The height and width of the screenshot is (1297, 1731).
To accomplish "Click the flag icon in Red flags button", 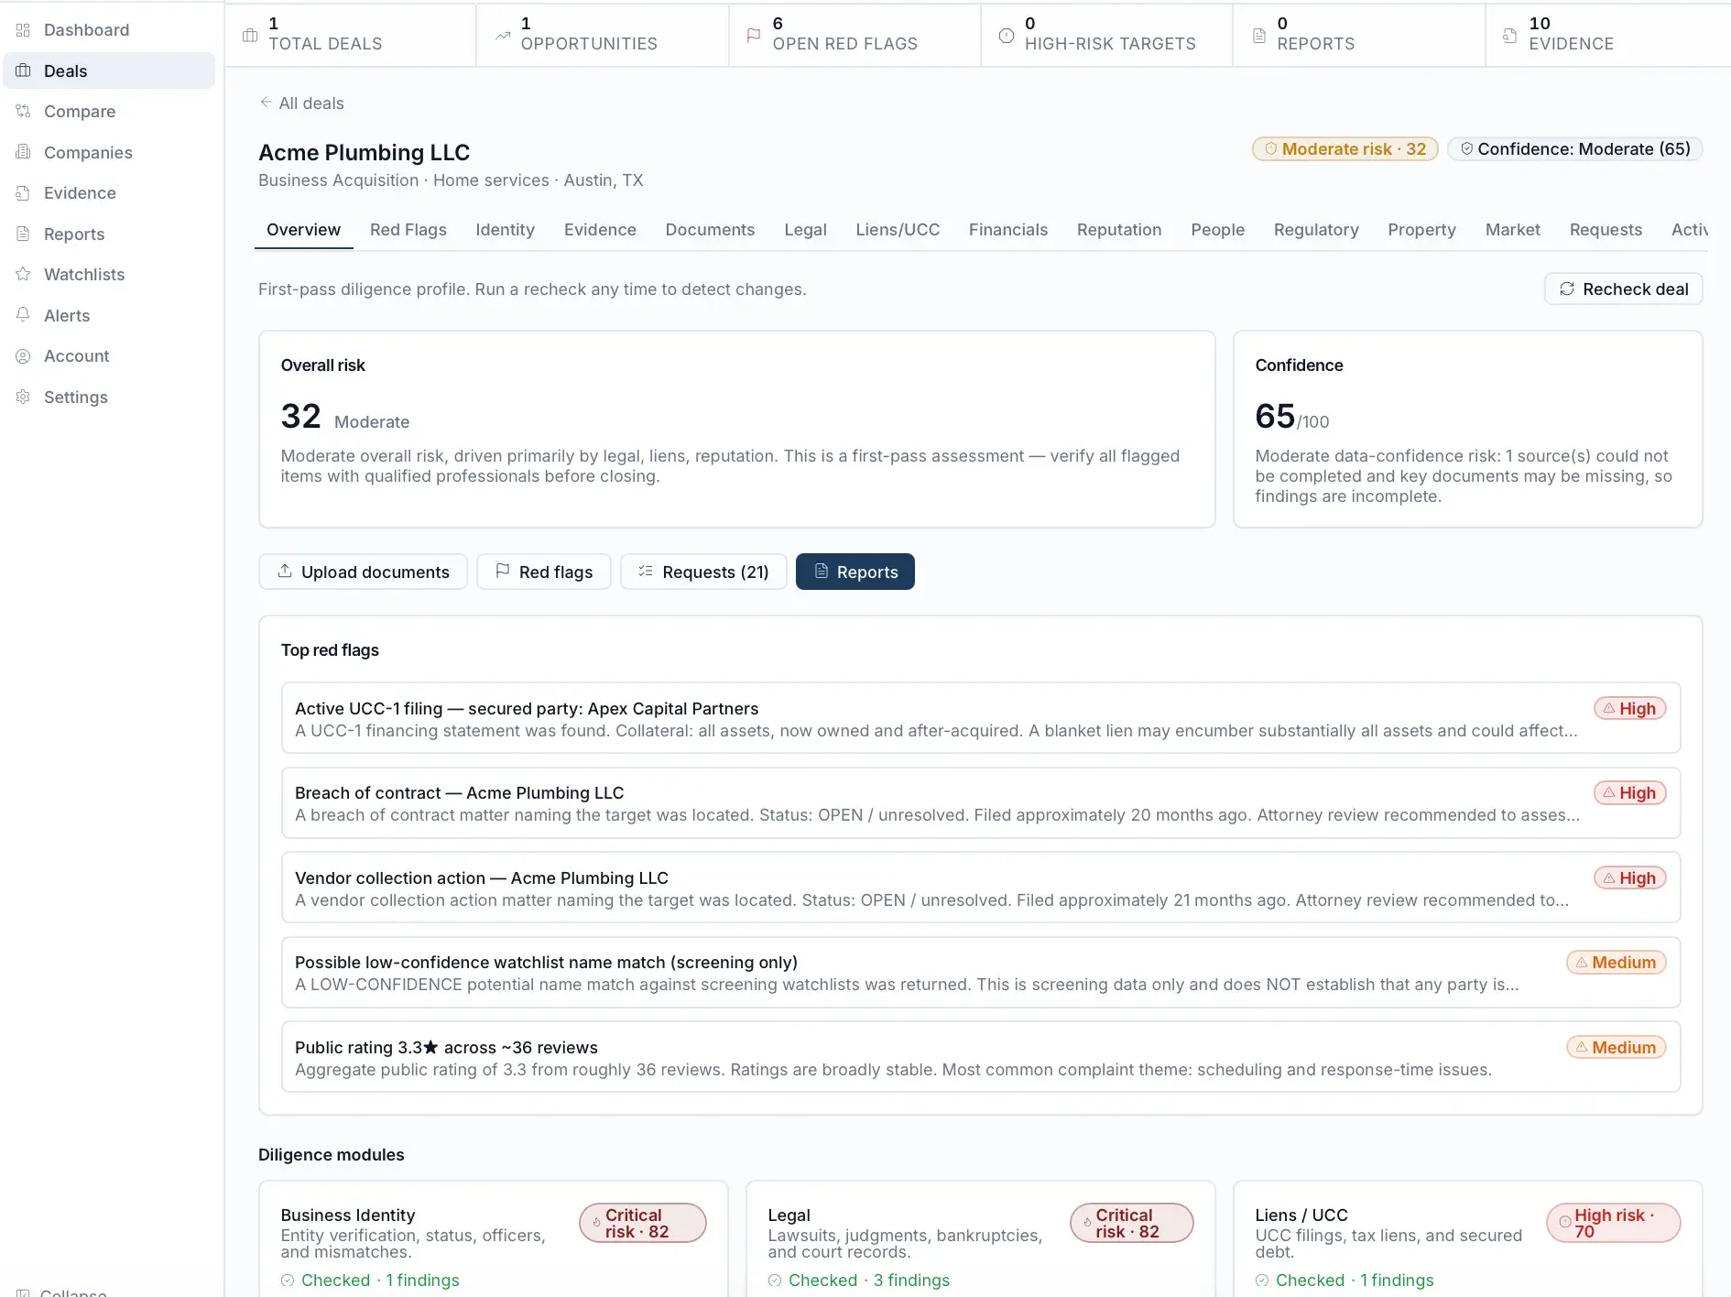I will pyautogui.click(x=503, y=571).
